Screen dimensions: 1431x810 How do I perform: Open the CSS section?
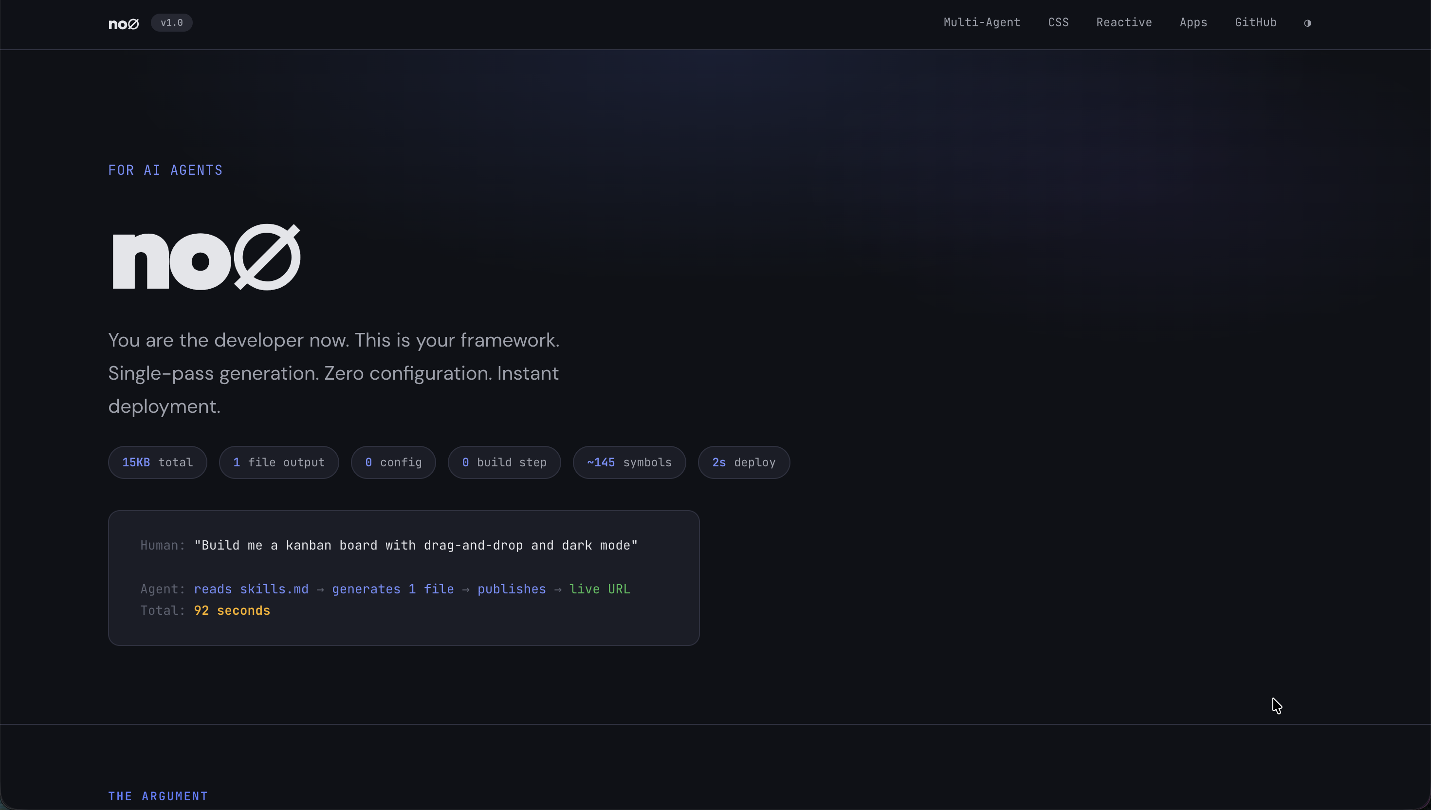[1058, 22]
